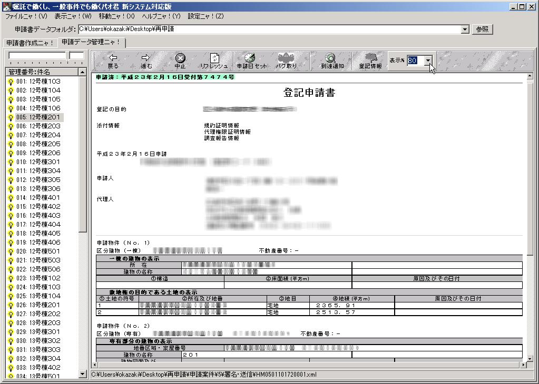Open the 移動ニャ！(X) menu
539x384 pixels.
point(117,16)
